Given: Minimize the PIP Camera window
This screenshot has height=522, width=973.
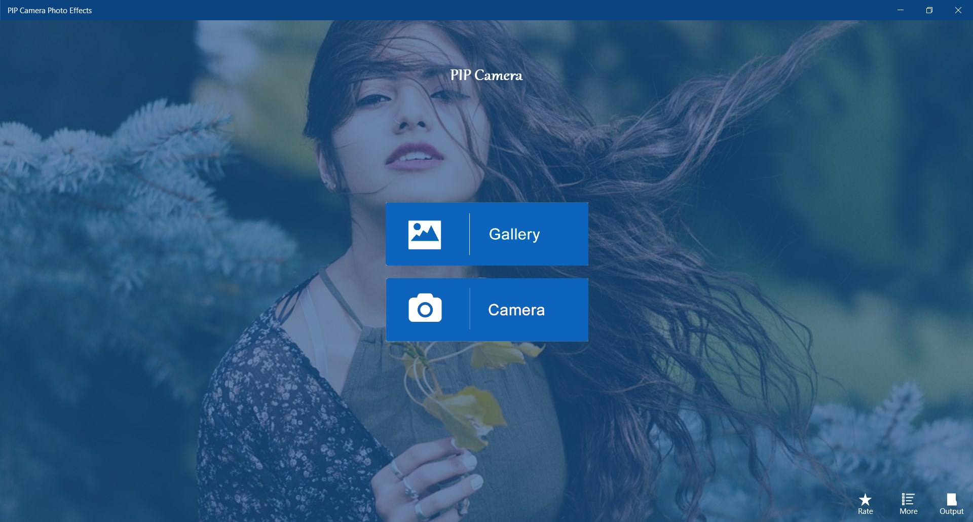Looking at the screenshot, I should tap(901, 10).
